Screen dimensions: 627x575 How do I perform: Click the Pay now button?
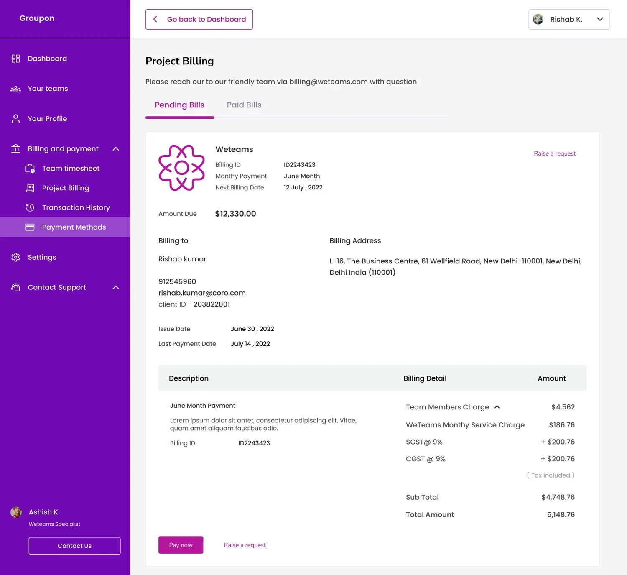point(181,545)
